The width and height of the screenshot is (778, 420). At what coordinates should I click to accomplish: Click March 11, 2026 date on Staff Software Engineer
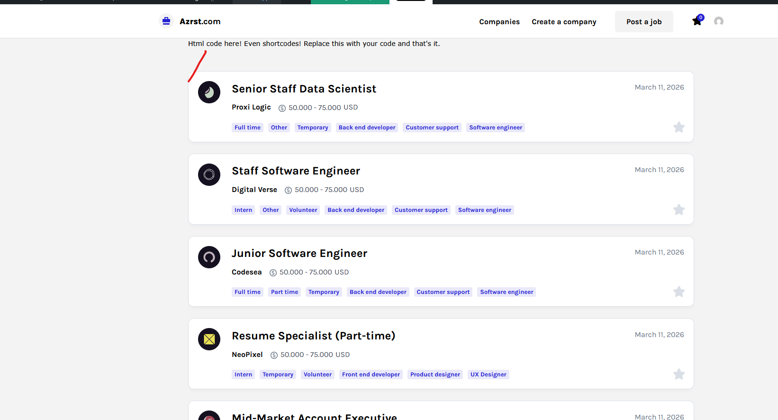(x=659, y=170)
